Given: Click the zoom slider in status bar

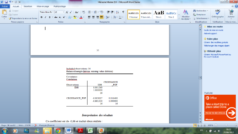Looking at the screenshot, I should [x=226, y=125].
